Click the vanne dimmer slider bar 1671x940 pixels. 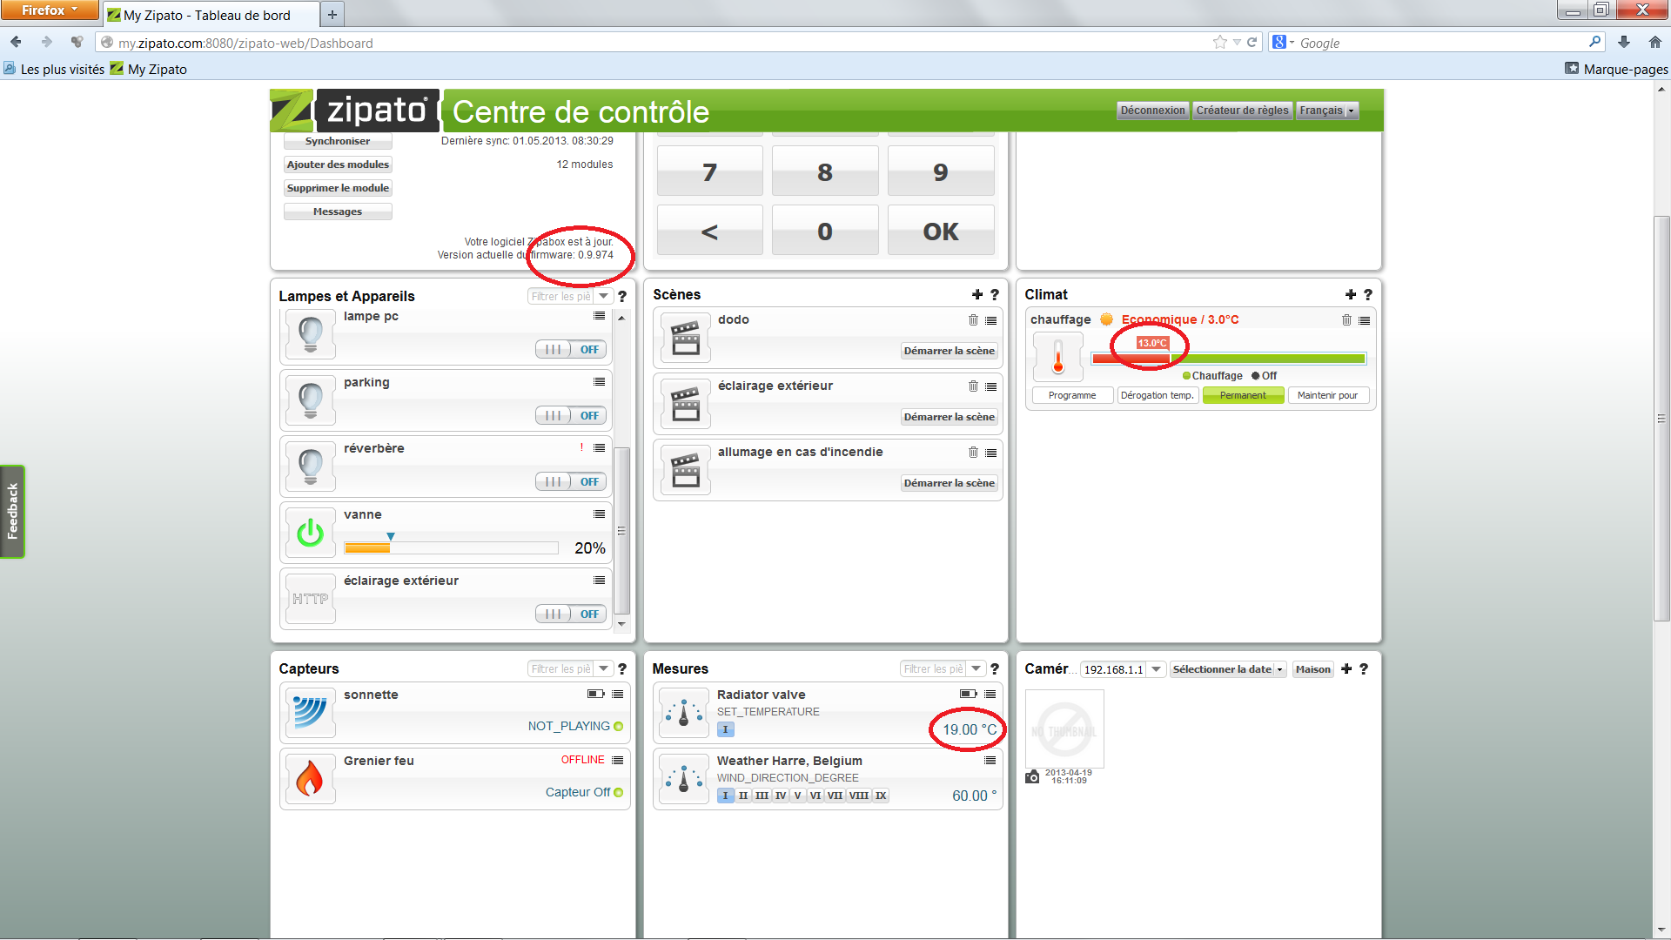pyautogui.click(x=451, y=548)
